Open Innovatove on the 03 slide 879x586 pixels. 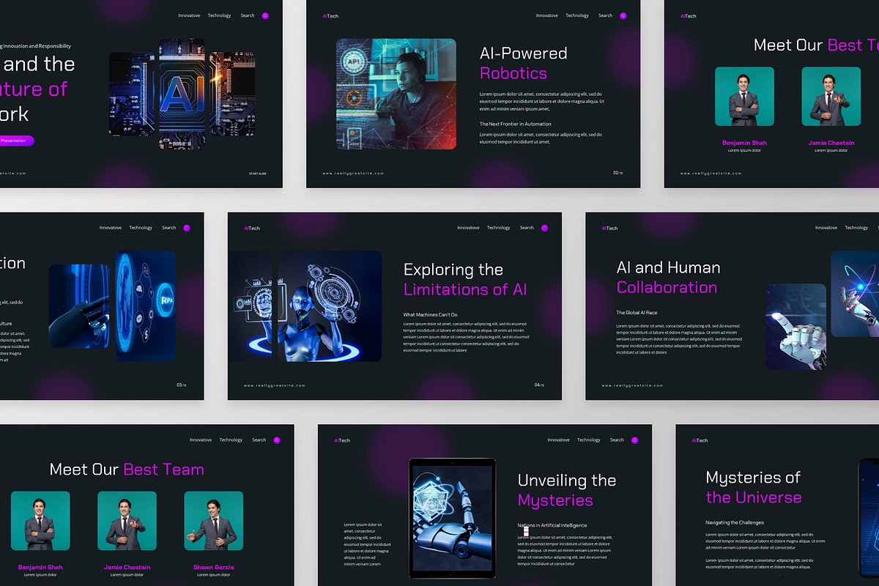(111, 228)
